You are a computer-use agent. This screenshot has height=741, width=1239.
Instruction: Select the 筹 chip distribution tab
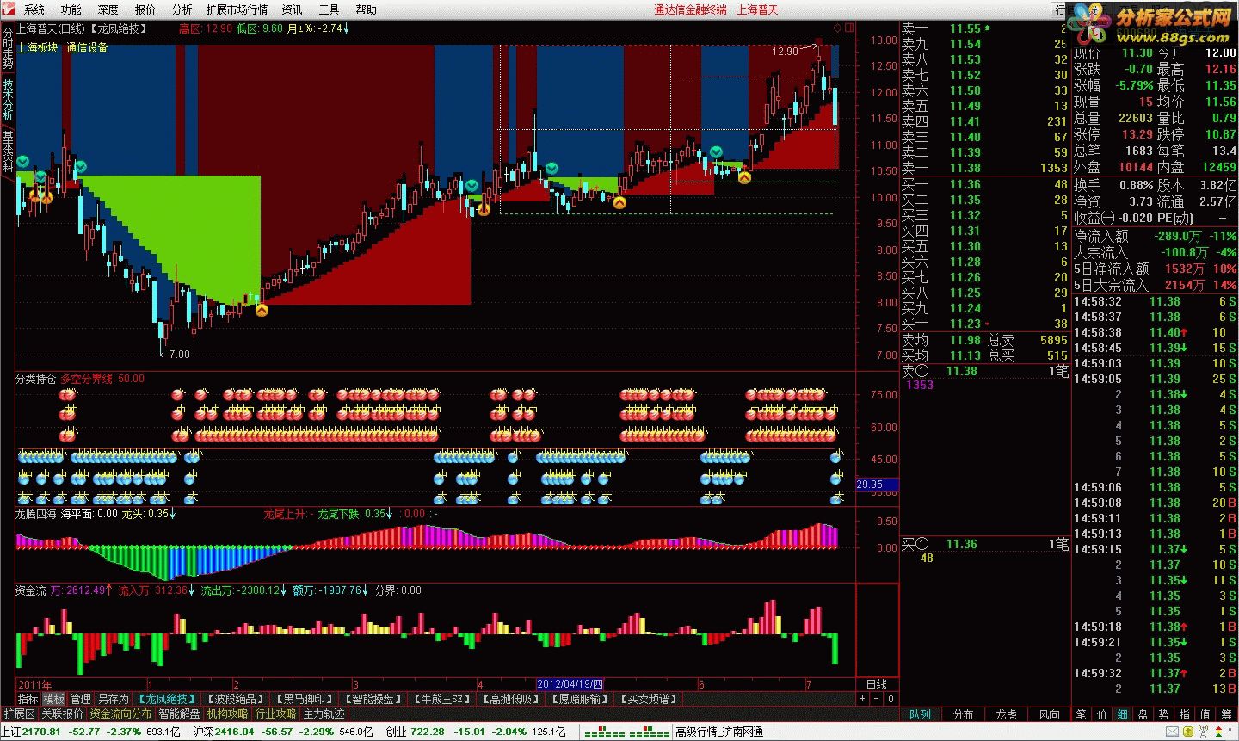(1226, 714)
